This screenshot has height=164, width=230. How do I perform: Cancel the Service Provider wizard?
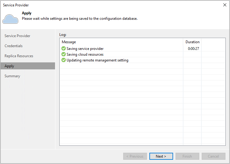tap(213, 156)
